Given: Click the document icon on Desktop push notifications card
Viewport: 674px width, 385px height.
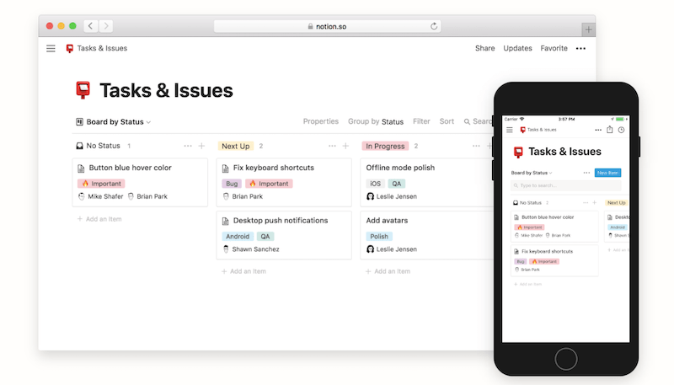Looking at the screenshot, I should (225, 222).
